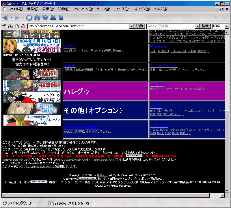
Task: Click the Opera logo in the title bar
Action: tap(4, 3)
